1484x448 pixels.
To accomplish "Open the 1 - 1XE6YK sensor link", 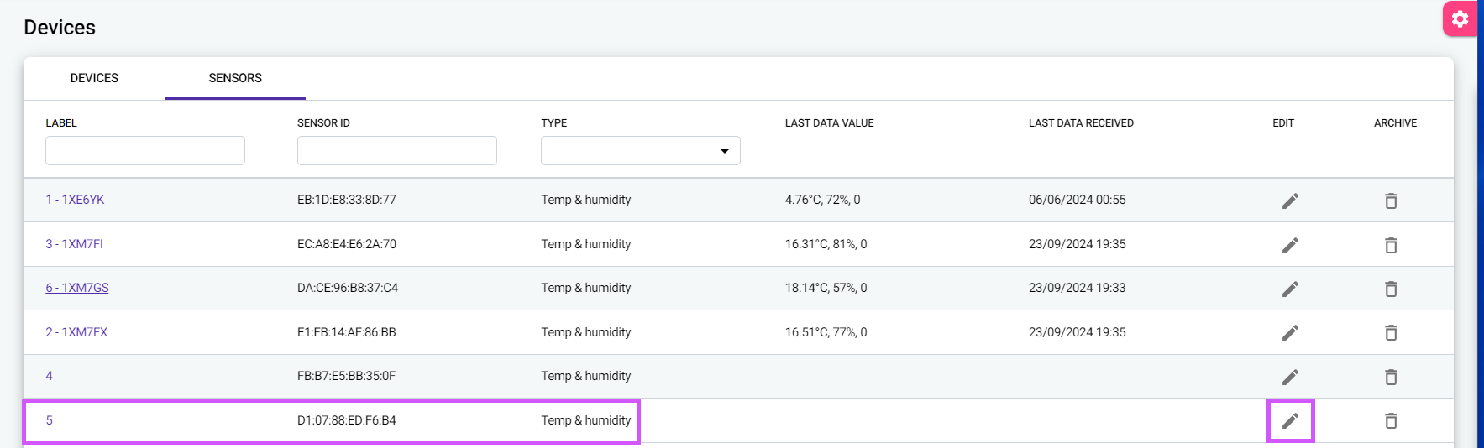I will 75,200.
